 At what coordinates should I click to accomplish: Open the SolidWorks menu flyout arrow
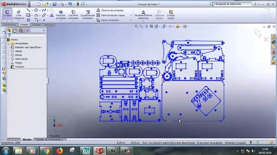[x=29, y=4]
